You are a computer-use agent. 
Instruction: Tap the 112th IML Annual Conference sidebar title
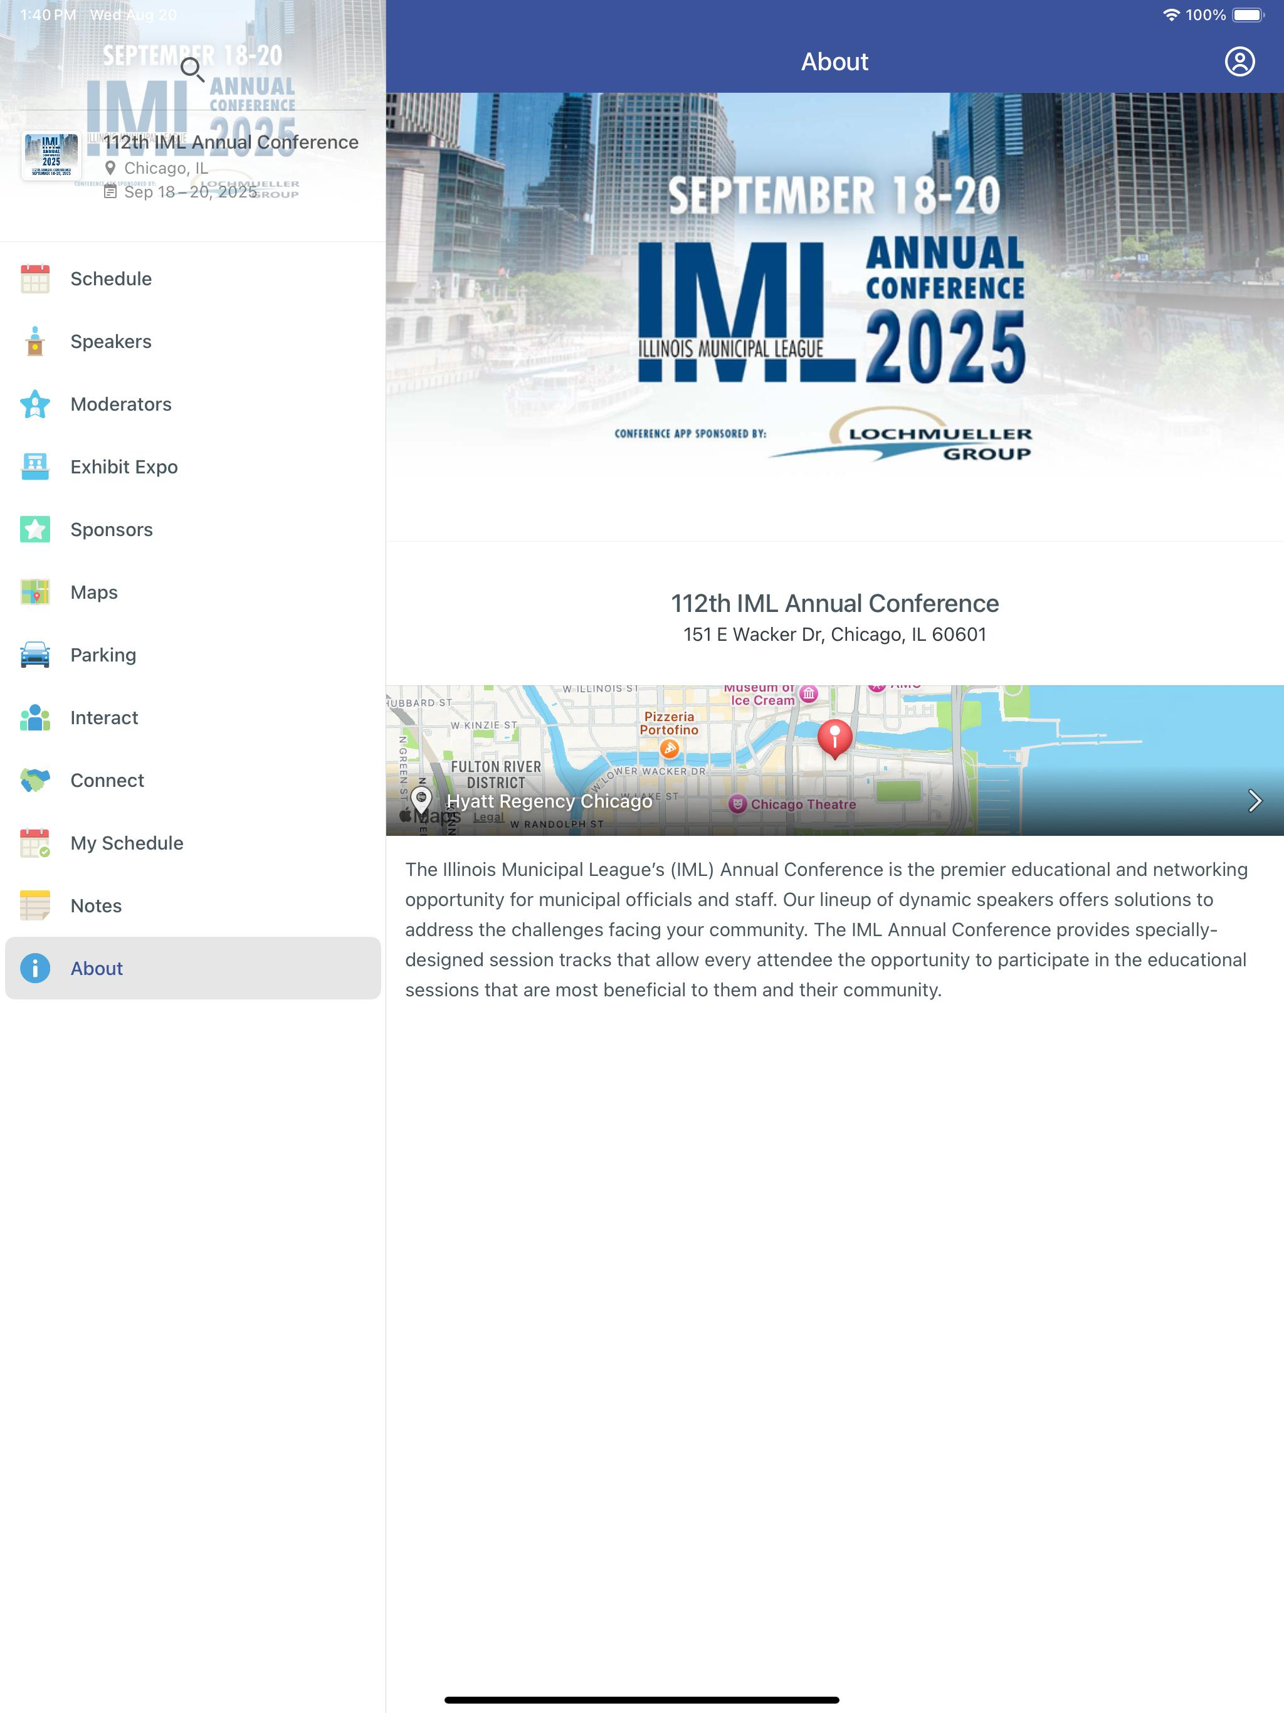pos(231,142)
